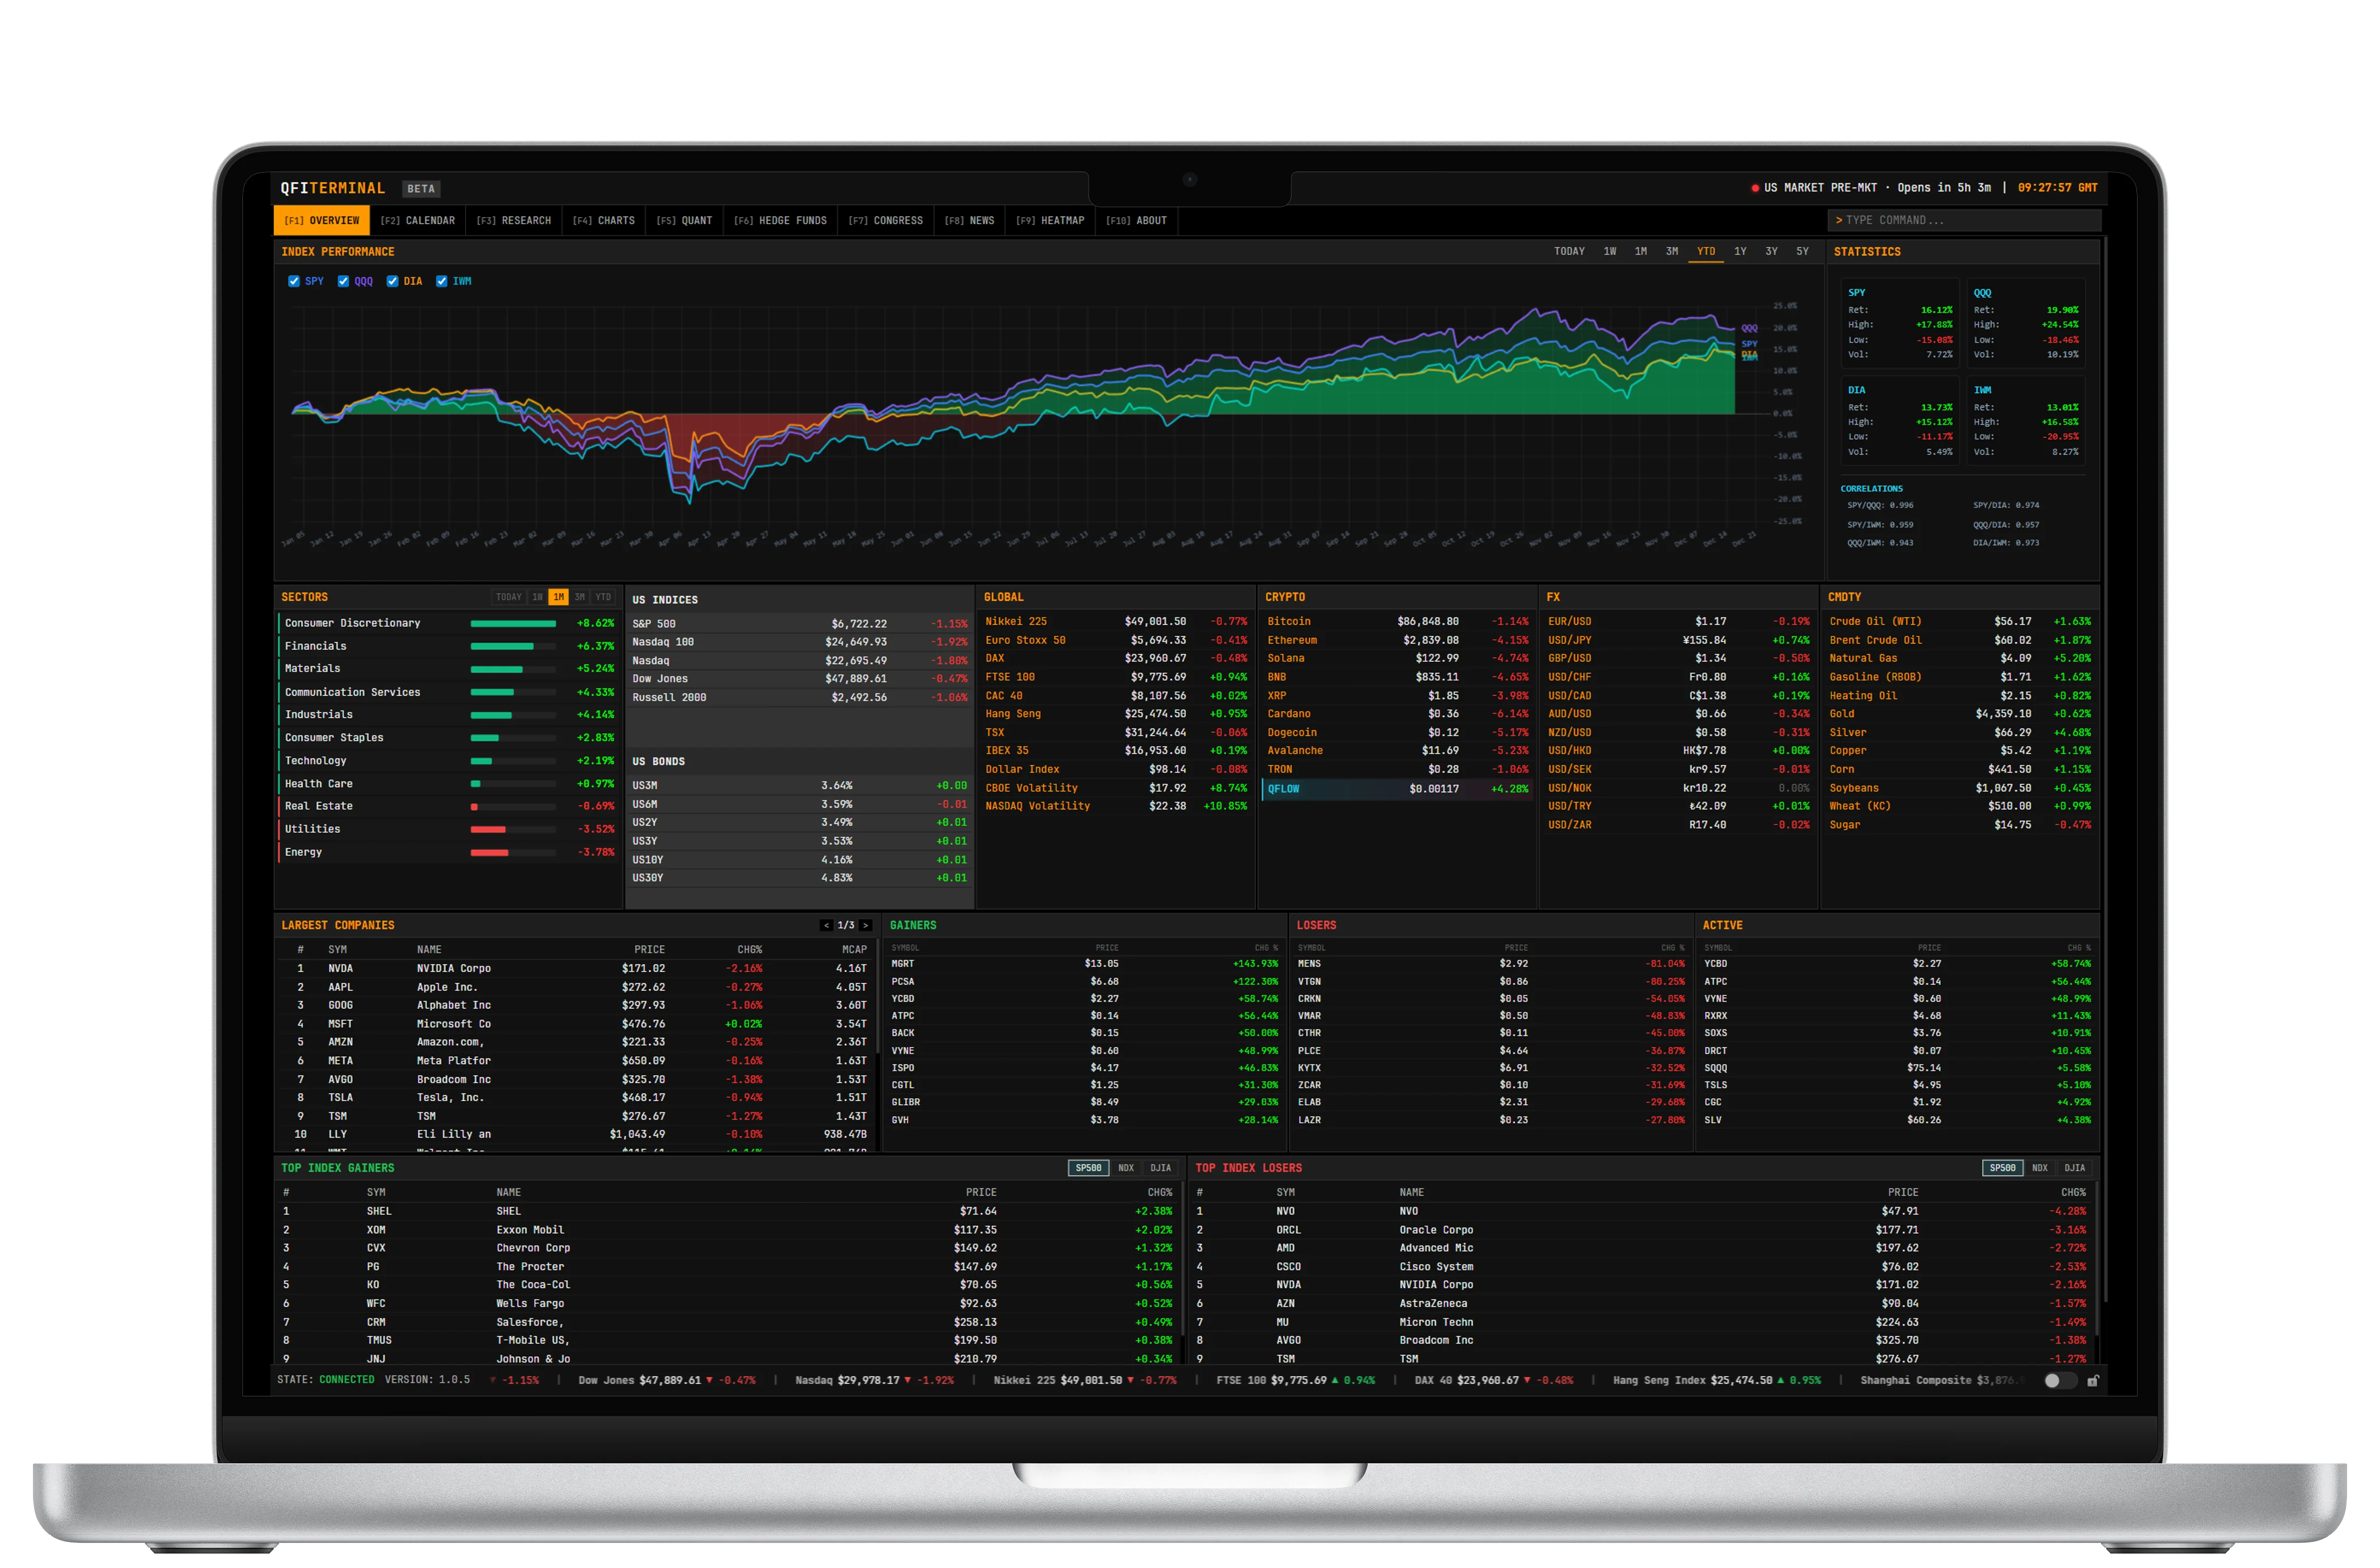This screenshot has width=2380, height=1568.
Task: Switch Top Index Gainers to NDX
Action: (x=1126, y=1167)
